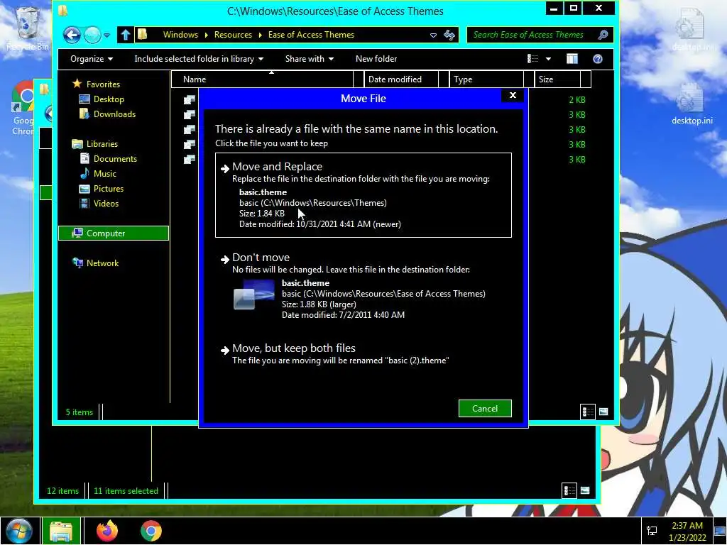Click the basic.theme thumbnail in Don't move
The height and width of the screenshot is (545, 727).
click(x=253, y=294)
